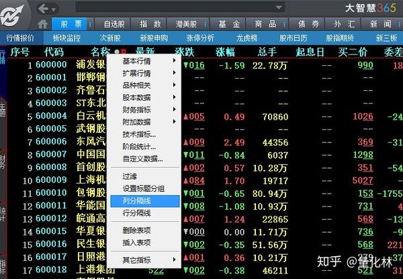This screenshot has width=403, height=279.
Task: Select stock code 600009 row
Action: click(x=51, y=180)
